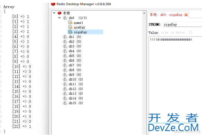
Task: Click the db3 database icon
Action: click(65, 46)
